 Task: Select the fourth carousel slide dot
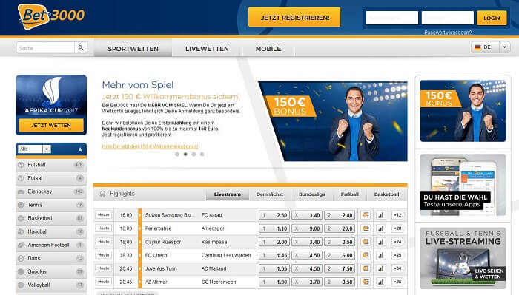click(202, 154)
